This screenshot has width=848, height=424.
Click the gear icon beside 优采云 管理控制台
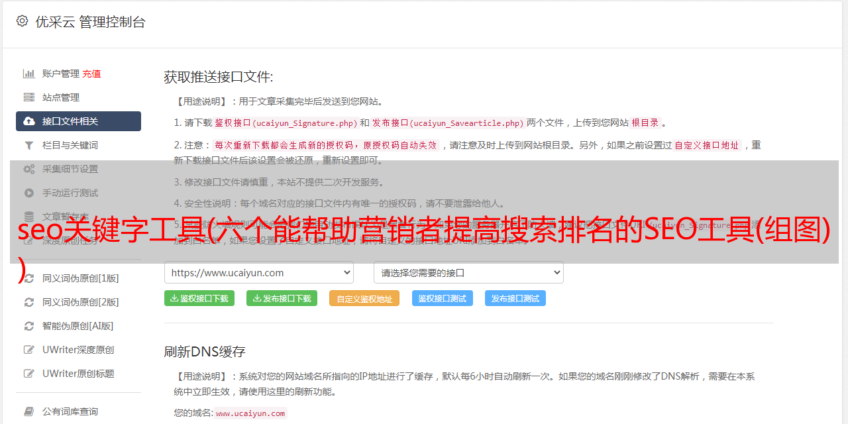(x=22, y=21)
